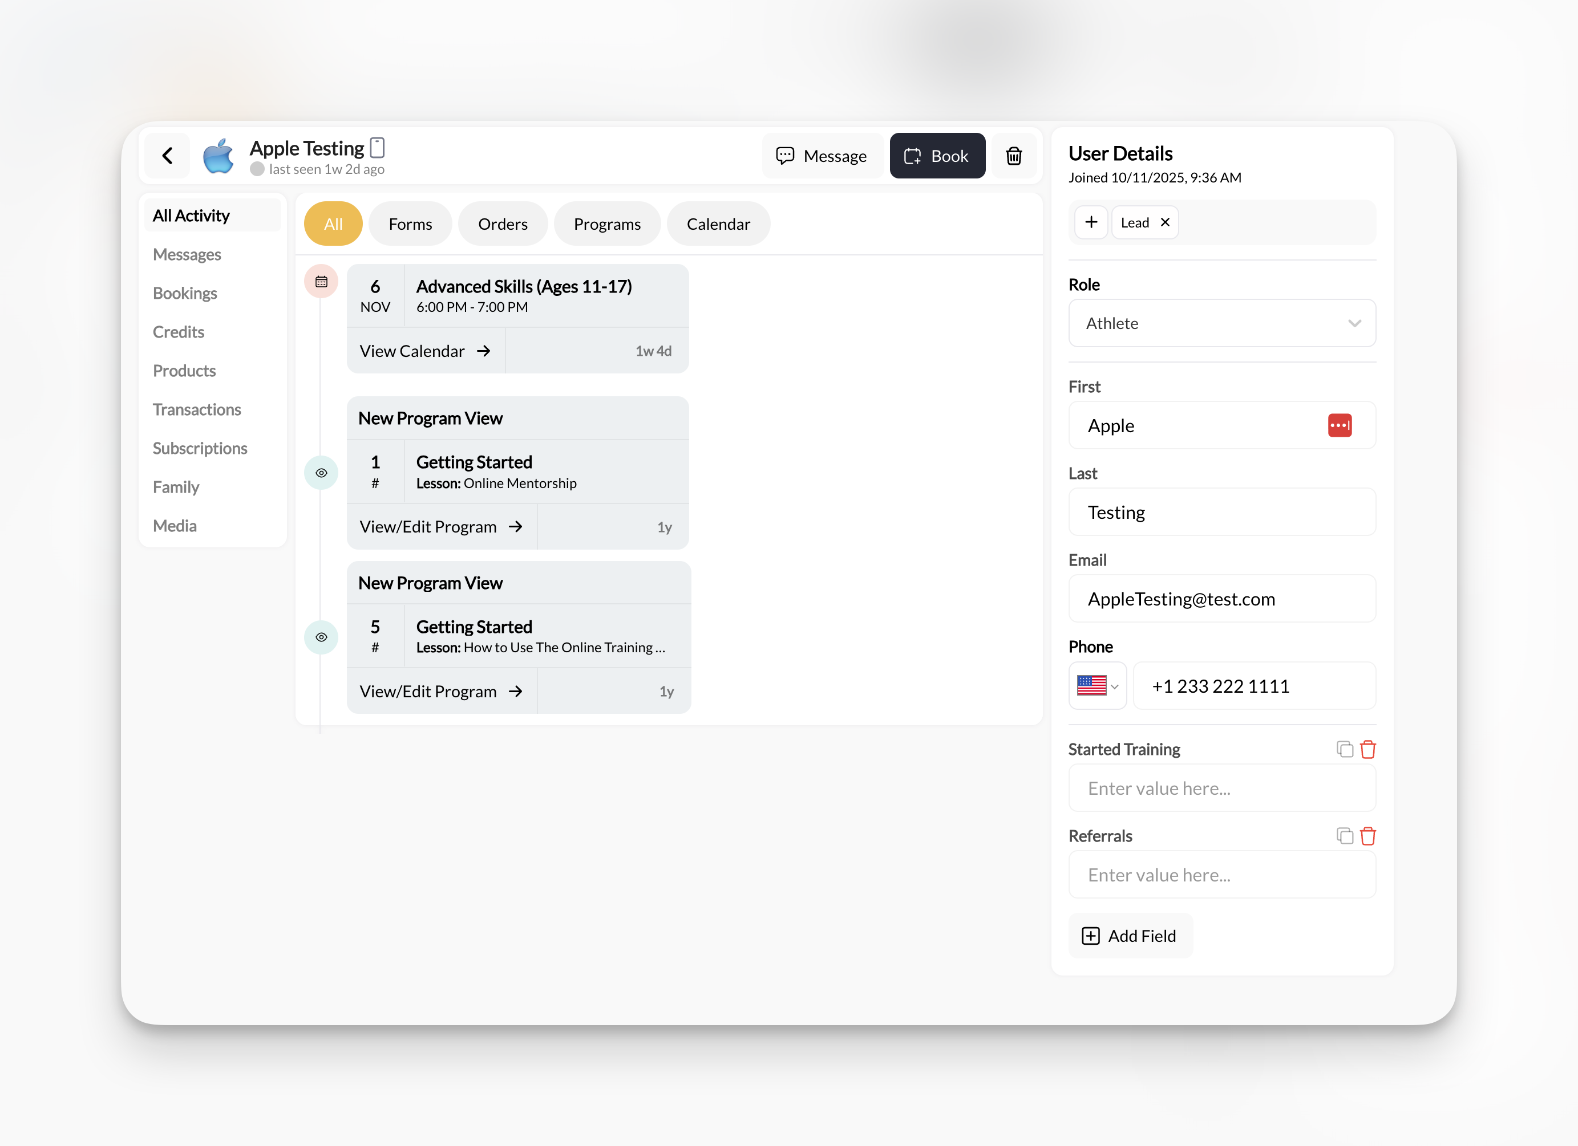
Task: Remove the Lead tag with its X
Action: pos(1165,222)
